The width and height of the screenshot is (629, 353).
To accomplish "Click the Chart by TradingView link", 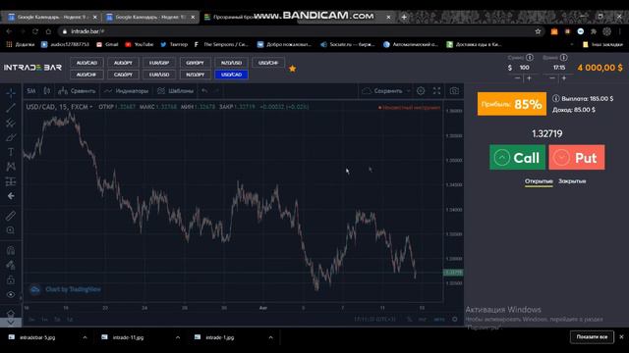I will (x=66, y=289).
